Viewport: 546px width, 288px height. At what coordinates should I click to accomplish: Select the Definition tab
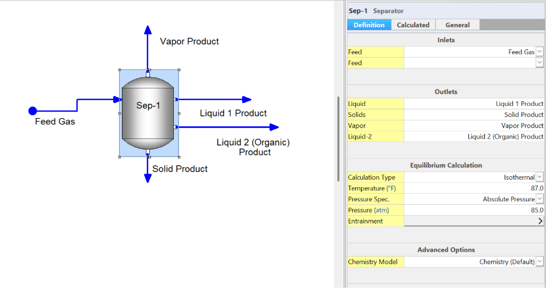click(x=369, y=25)
